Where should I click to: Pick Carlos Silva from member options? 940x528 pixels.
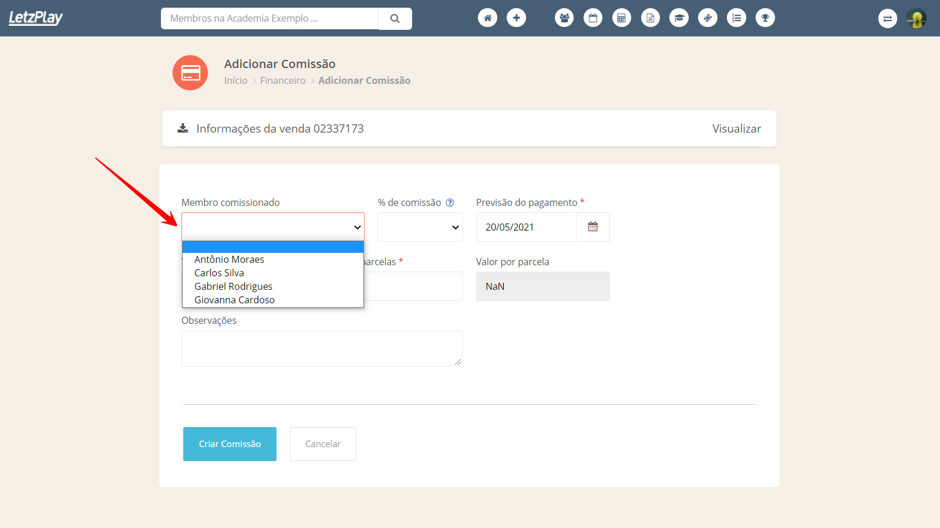(219, 273)
